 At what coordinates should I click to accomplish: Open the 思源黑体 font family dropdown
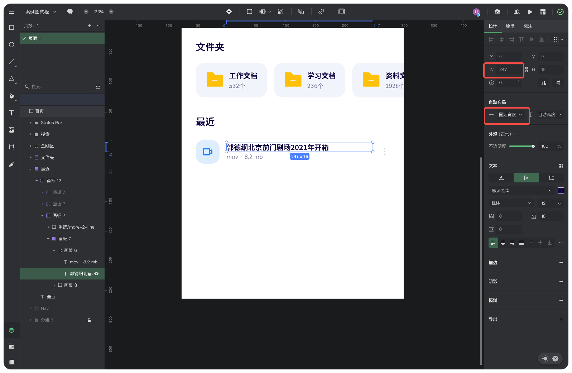521,191
